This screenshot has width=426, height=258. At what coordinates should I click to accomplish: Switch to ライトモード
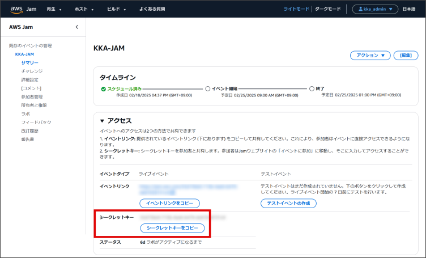pos(296,9)
